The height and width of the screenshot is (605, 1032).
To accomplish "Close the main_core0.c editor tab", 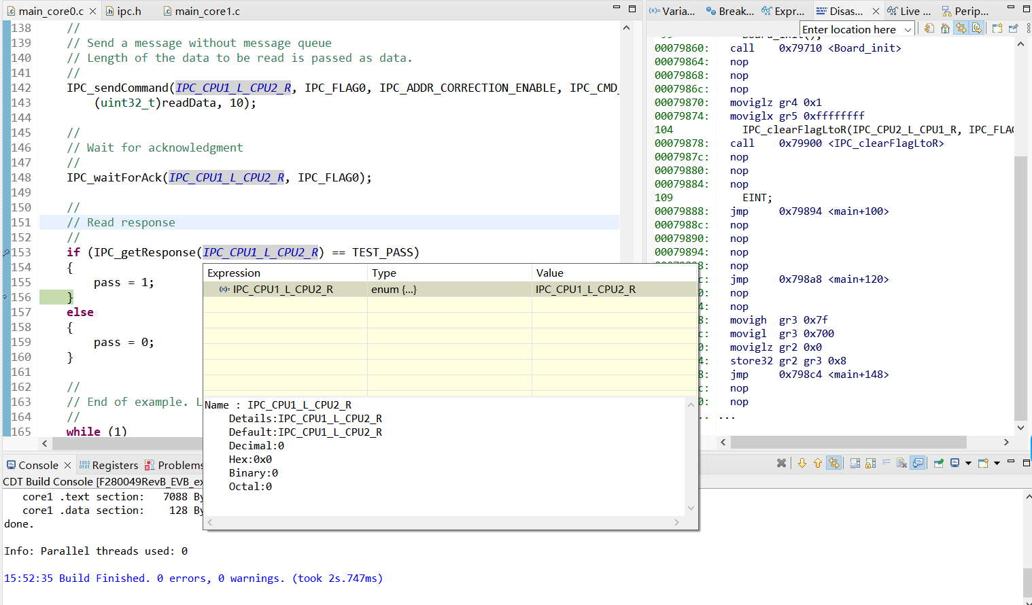I will (92, 11).
